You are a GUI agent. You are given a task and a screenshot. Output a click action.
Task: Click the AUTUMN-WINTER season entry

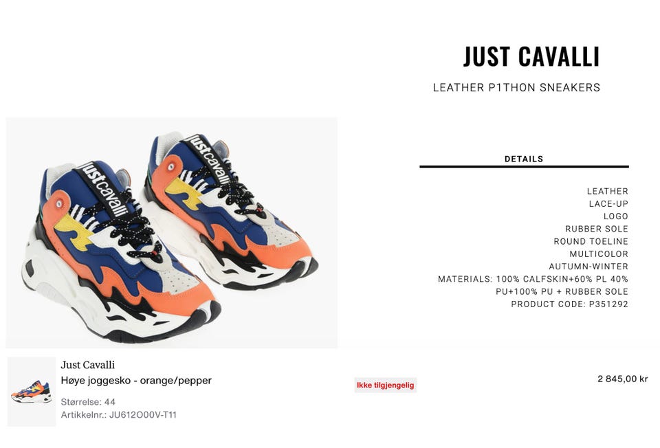click(x=588, y=267)
